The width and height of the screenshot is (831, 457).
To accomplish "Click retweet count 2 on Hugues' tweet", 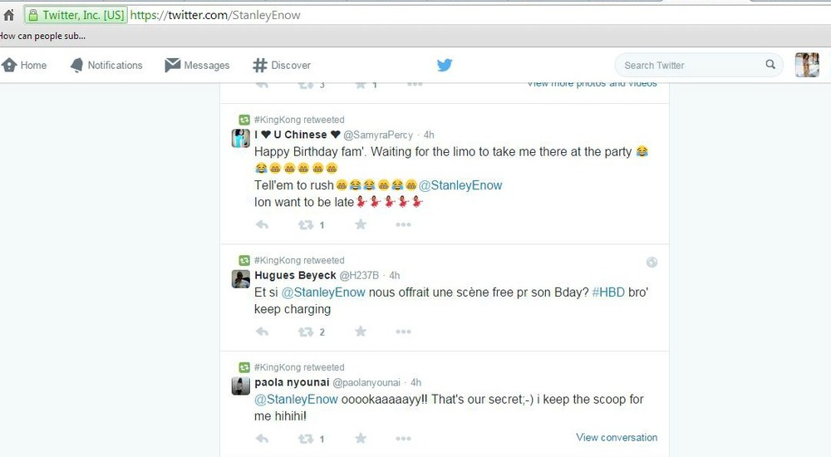I will pos(322,332).
